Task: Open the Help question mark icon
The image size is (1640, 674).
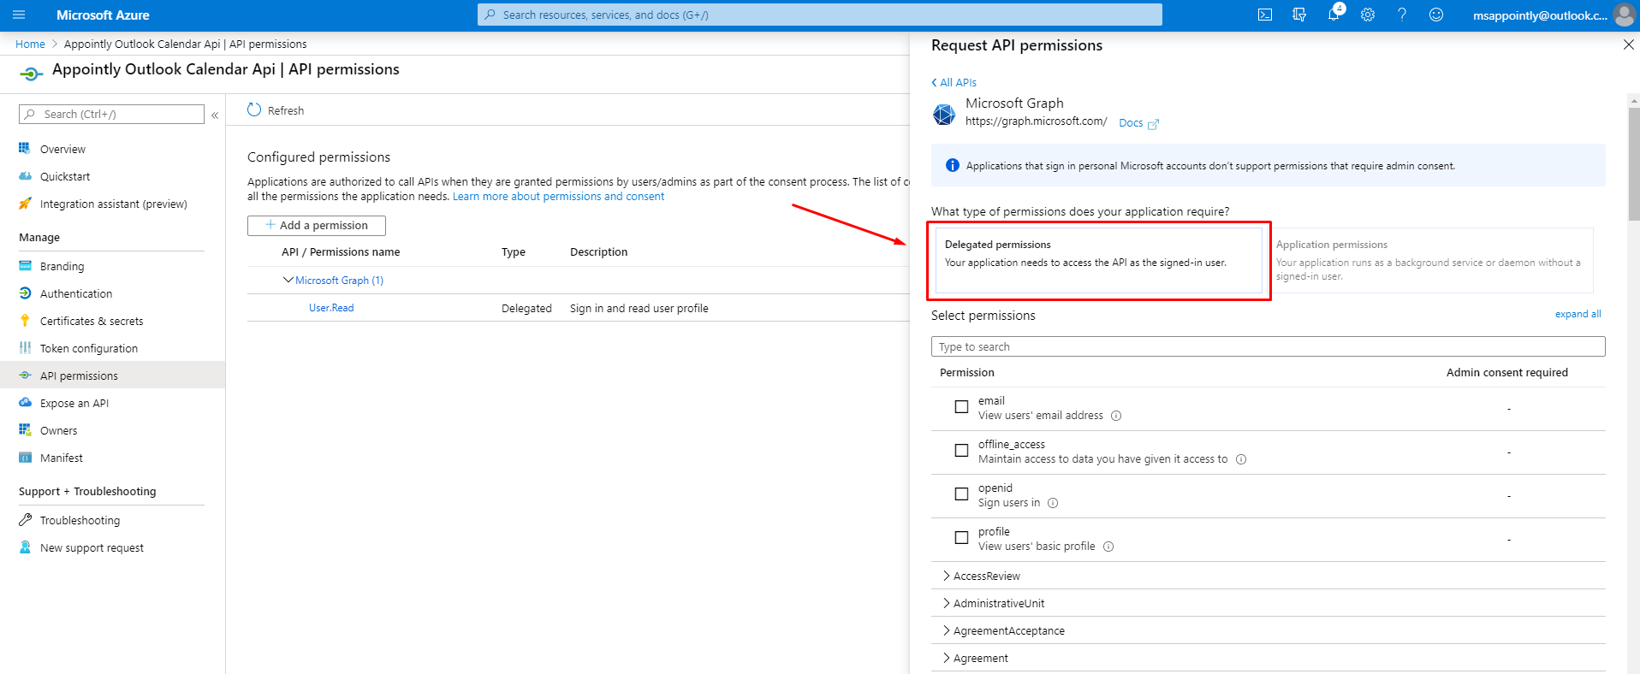Action: coord(1402,15)
